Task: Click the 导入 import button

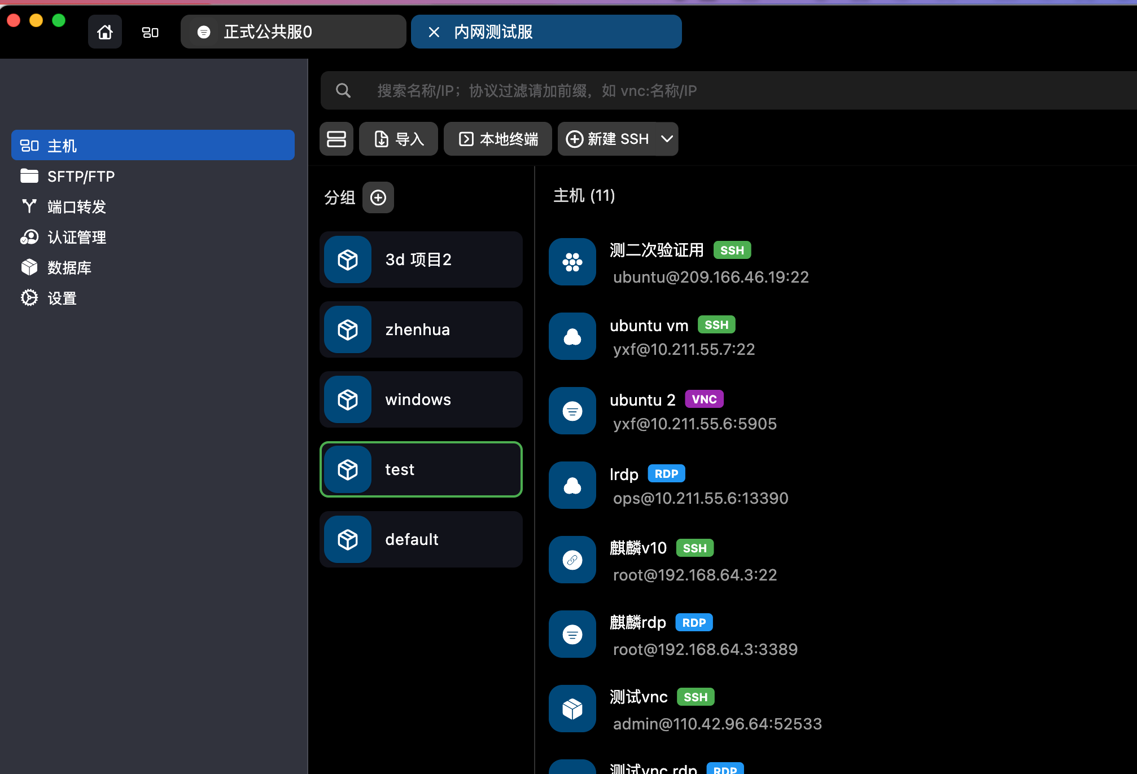Action: (x=399, y=139)
